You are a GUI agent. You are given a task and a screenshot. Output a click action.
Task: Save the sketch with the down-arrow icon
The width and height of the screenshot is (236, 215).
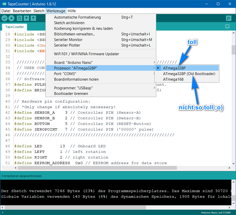33,18
